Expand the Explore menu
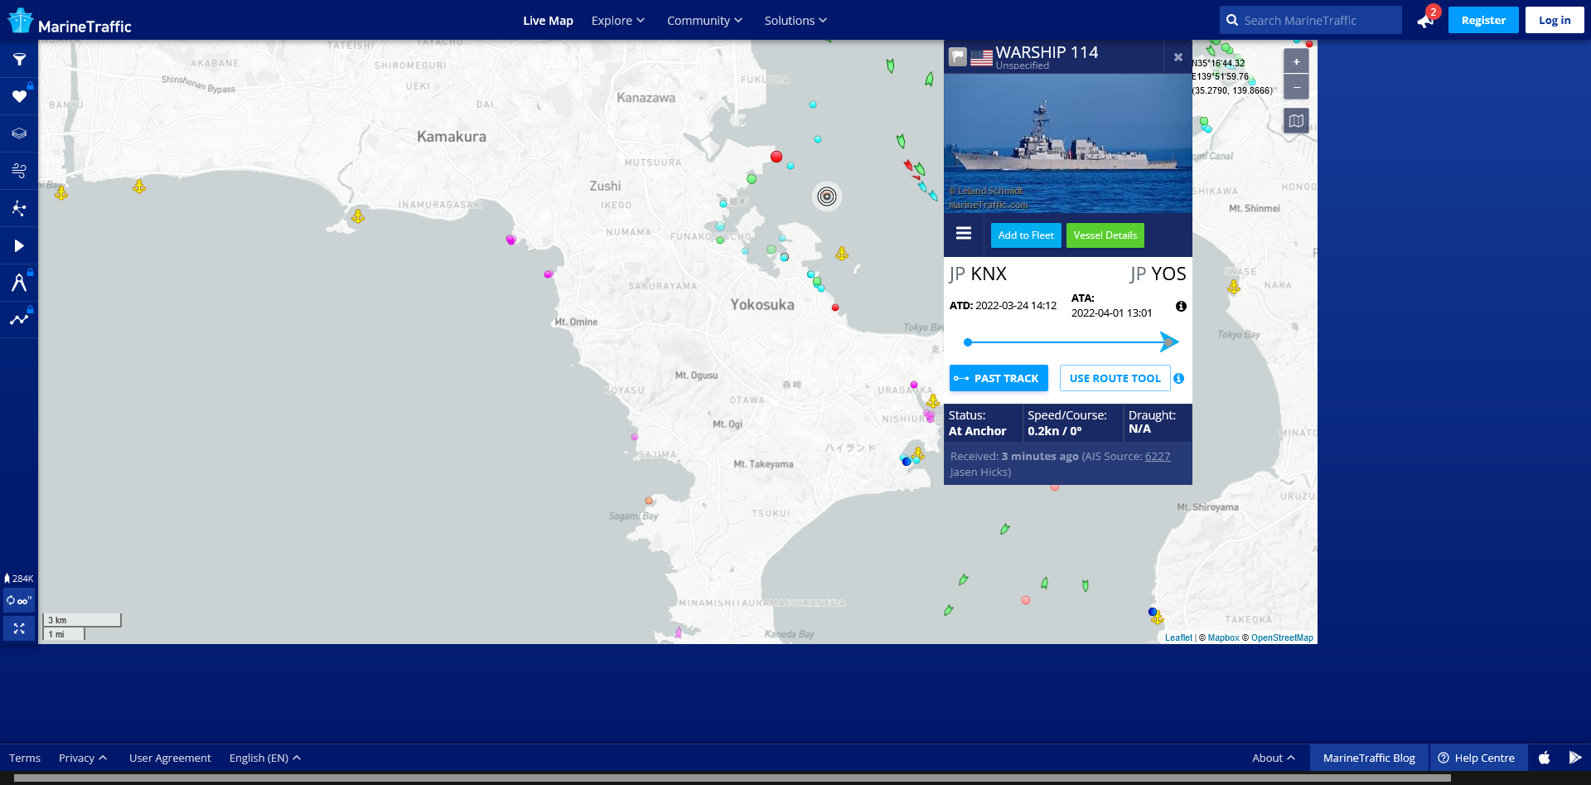The width and height of the screenshot is (1591, 785). (617, 21)
